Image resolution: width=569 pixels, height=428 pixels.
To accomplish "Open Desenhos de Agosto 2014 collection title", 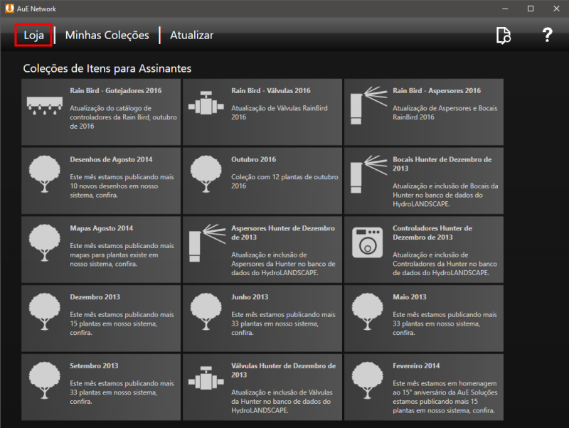I will tap(111, 159).
